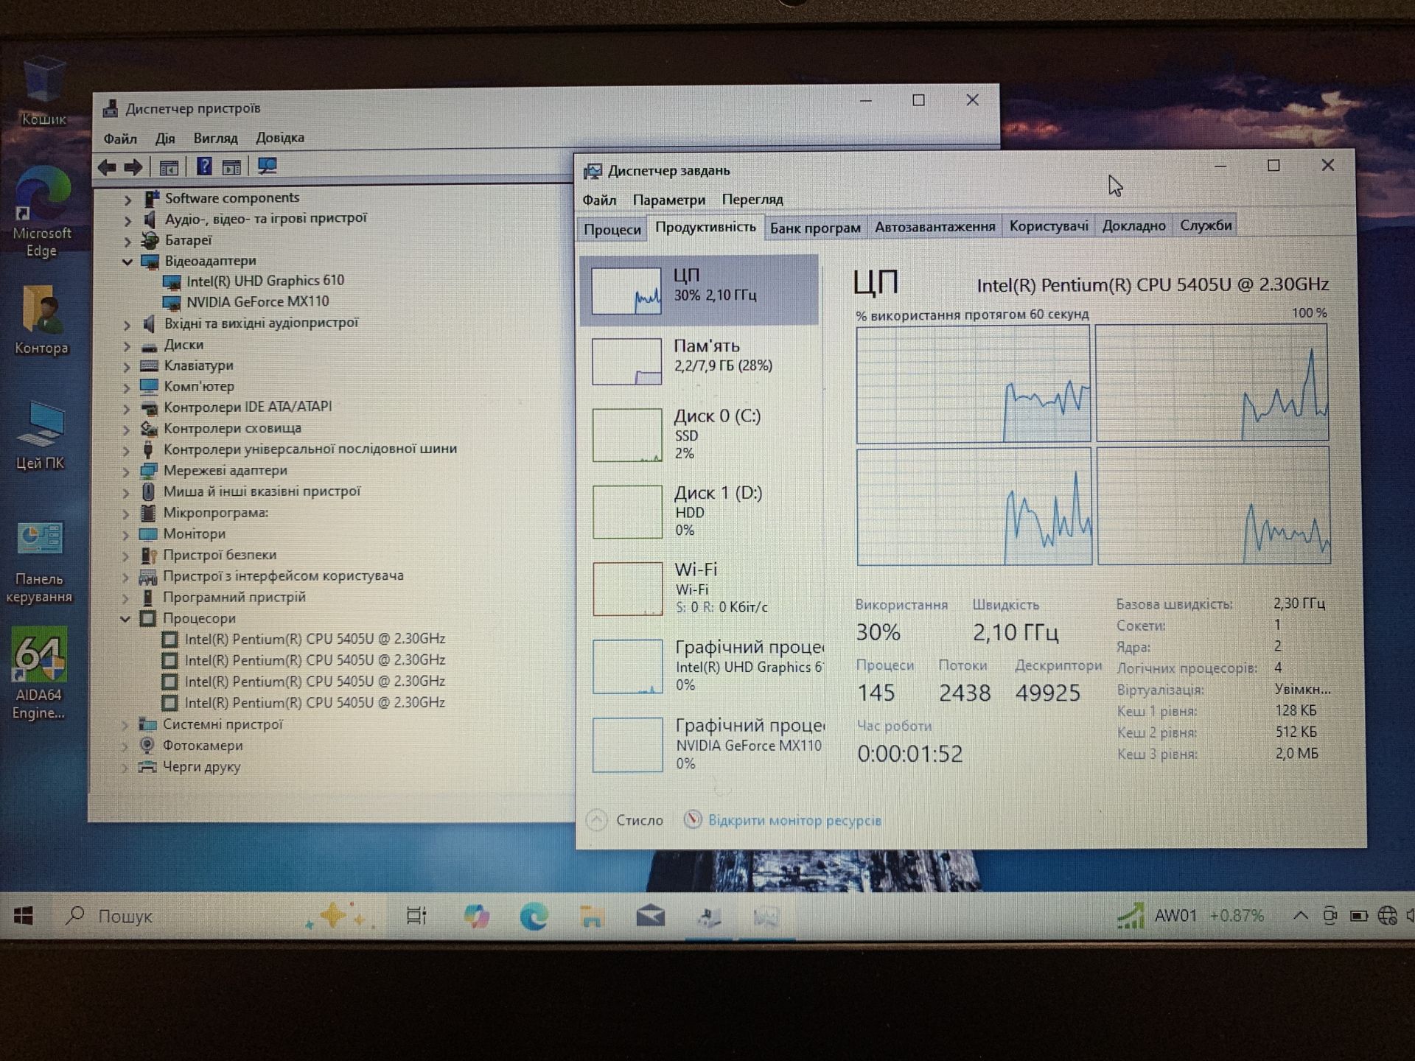The height and width of the screenshot is (1061, 1415).
Task: Open Task View on the taskbar
Action: pos(416,916)
